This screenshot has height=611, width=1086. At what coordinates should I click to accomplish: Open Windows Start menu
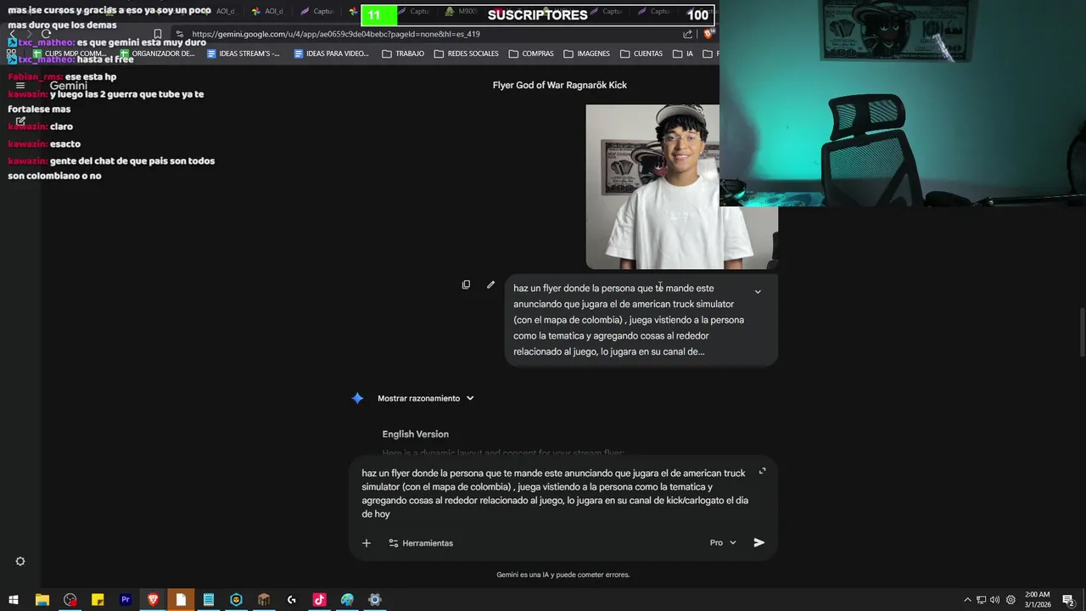pos(14,600)
